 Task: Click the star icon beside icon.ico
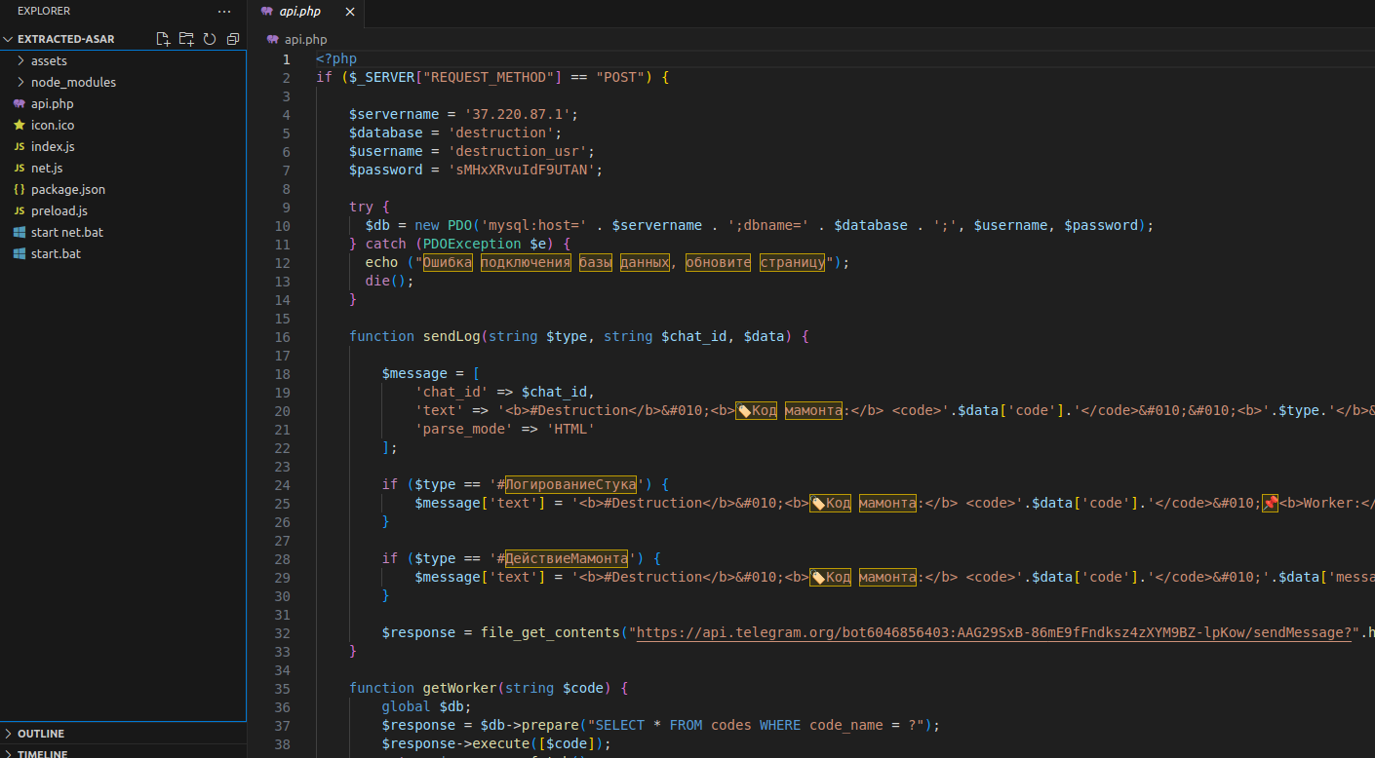coord(19,125)
